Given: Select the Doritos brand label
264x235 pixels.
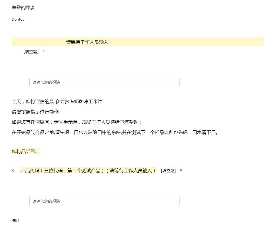Looking at the screenshot, I should tap(18, 19).
